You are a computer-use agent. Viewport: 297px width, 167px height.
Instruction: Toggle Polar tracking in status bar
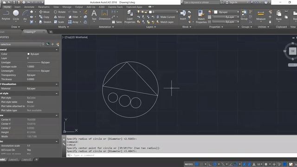[215, 164]
